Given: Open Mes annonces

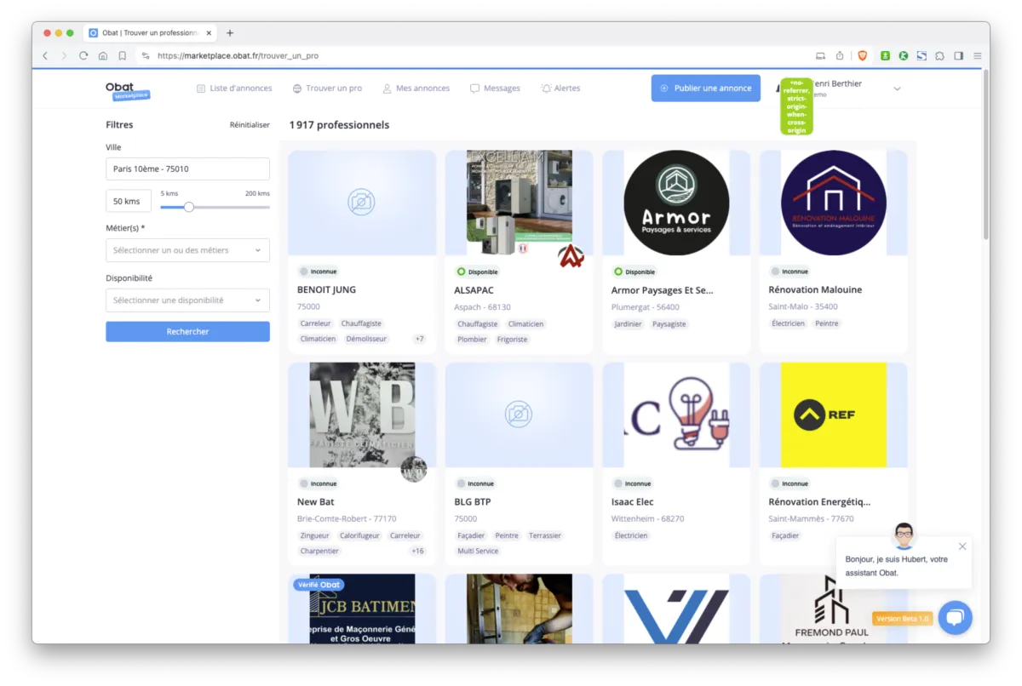Looking at the screenshot, I should pos(416,89).
